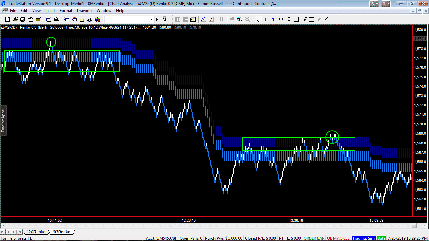Switch to the !03Renko workspace tab
The height and width of the screenshot is (241, 429).
pos(62,232)
